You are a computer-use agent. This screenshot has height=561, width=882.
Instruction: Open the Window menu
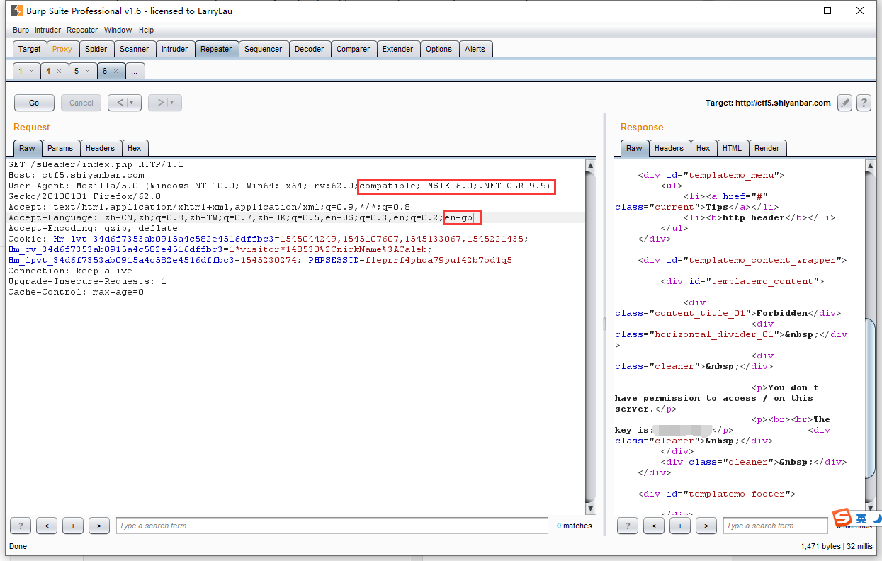118,30
